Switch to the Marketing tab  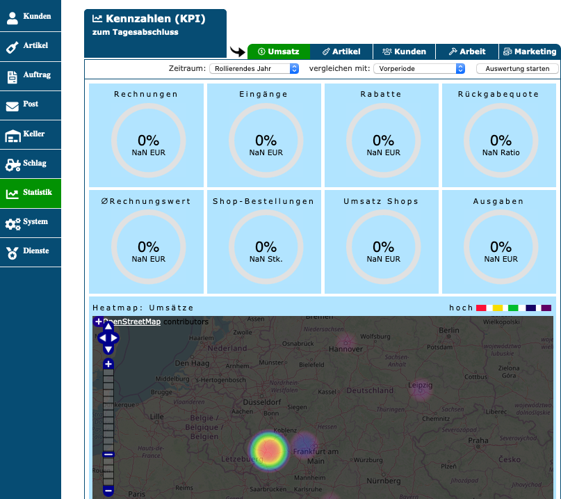[530, 52]
